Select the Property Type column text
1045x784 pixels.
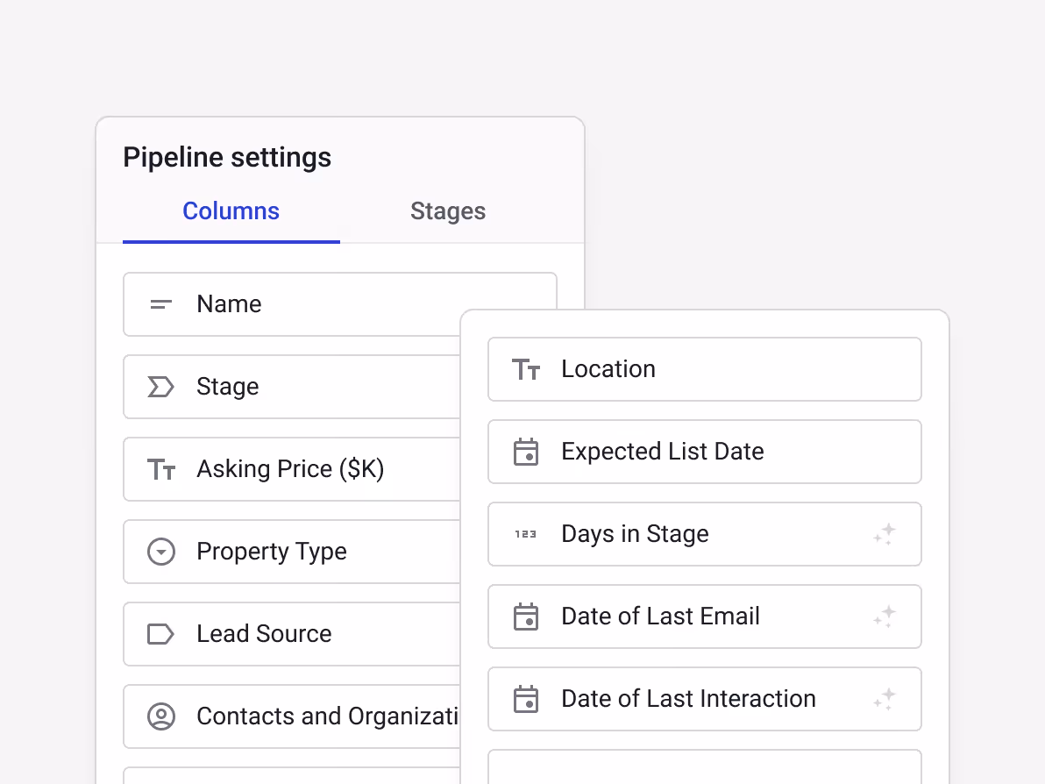click(x=271, y=552)
